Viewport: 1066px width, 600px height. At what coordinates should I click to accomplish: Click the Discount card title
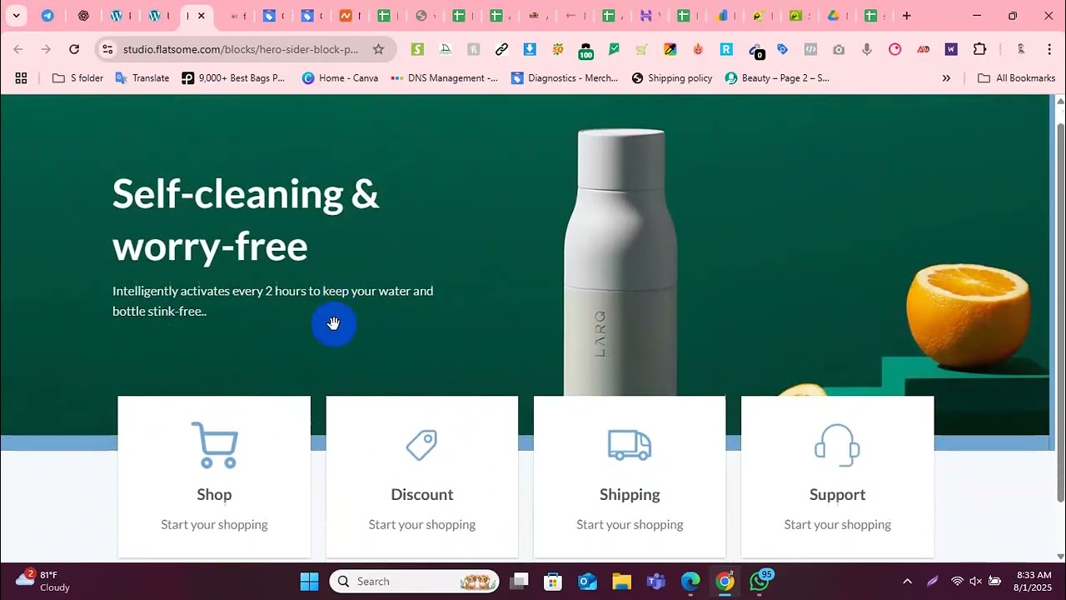click(x=422, y=494)
